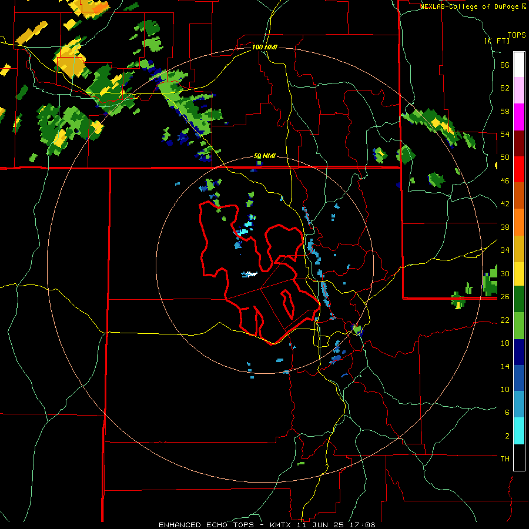The height and width of the screenshot is (529, 529).
Task: Click the white swatch in the tops legend
Action: [519, 65]
